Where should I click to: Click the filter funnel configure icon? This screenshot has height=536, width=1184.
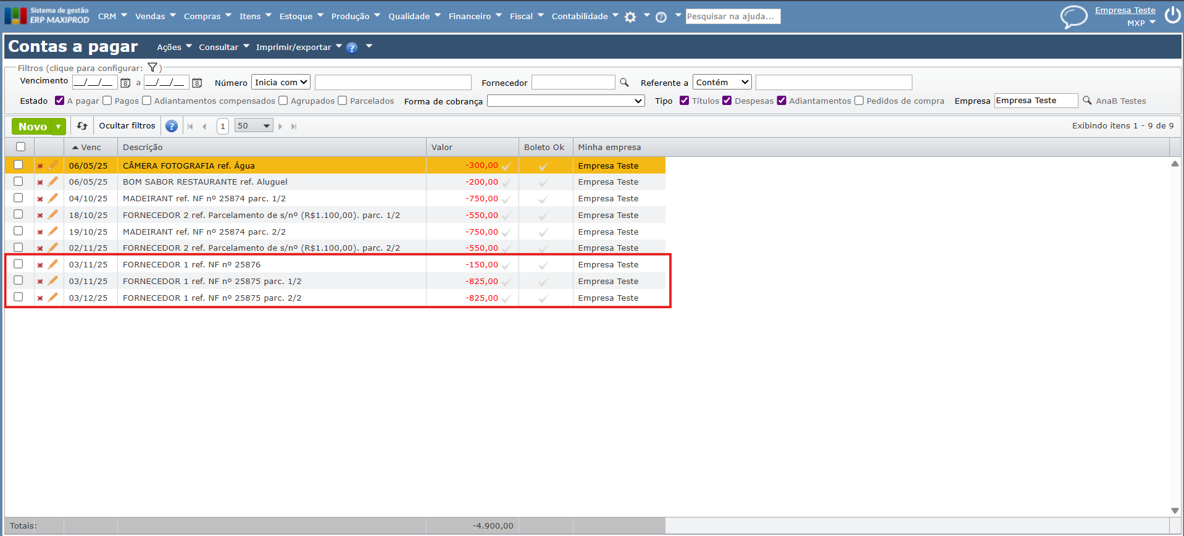click(152, 67)
